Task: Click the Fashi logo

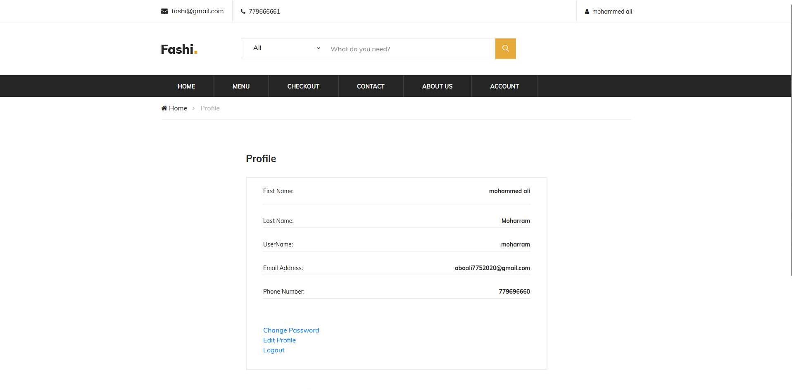Action: pos(179,49)
